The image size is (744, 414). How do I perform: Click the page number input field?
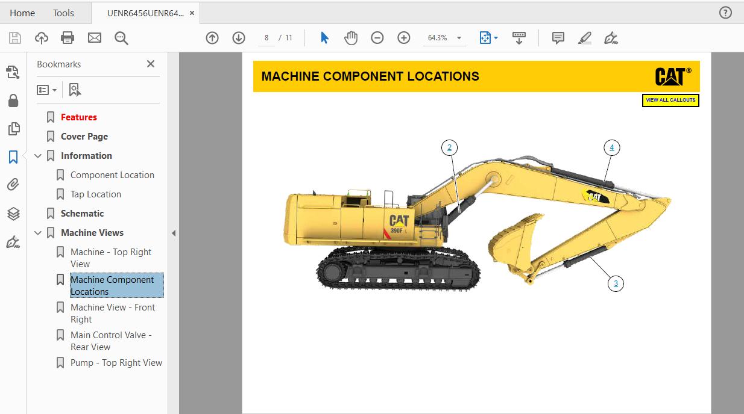(266, 37)
